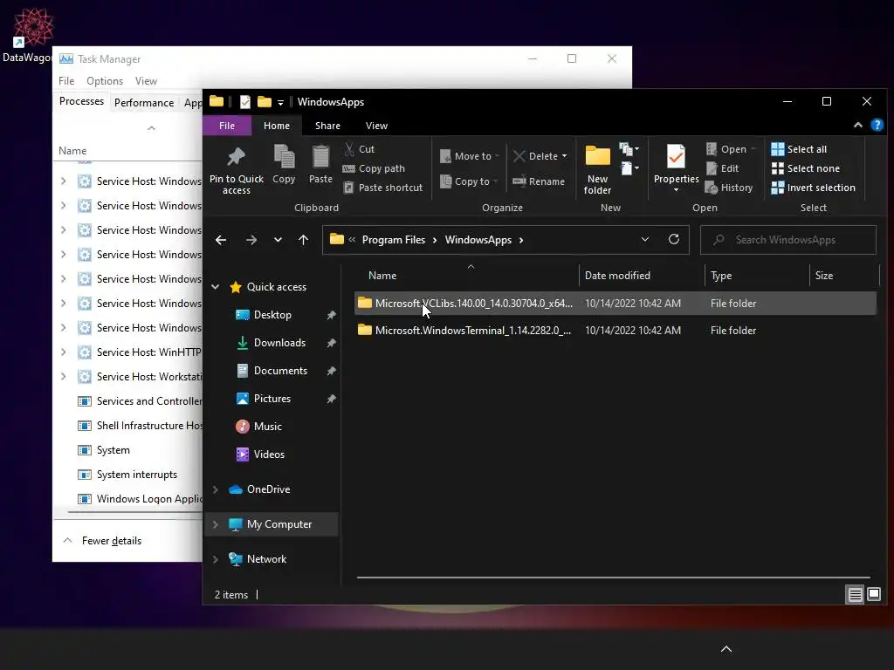This screenshot has height=670, width=894.
Task: Switch to Share ribbon tab
Action: coord(328,126)
